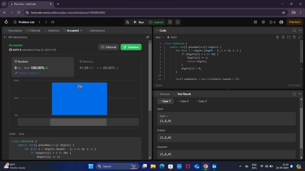Reset code with the revert icon
305x171 pixels.
click(294, 37)
